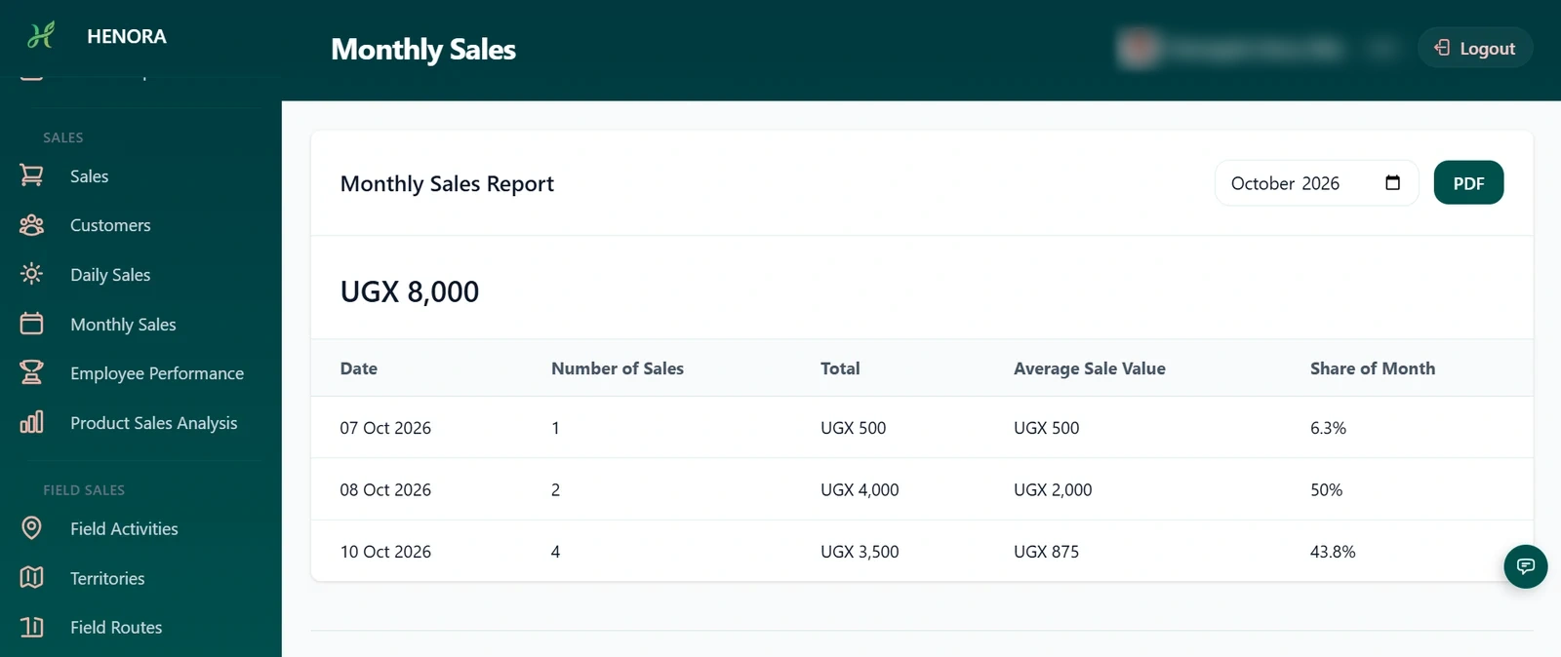Select the 08 Oct 2026 date cell
Screen dimensions: 1561x657
385,489
